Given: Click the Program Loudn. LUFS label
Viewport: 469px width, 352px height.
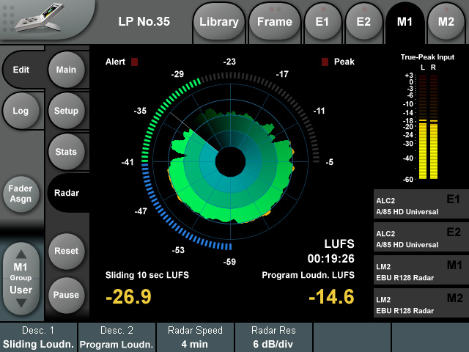Looking at the screenshot, I should [309, 275].
